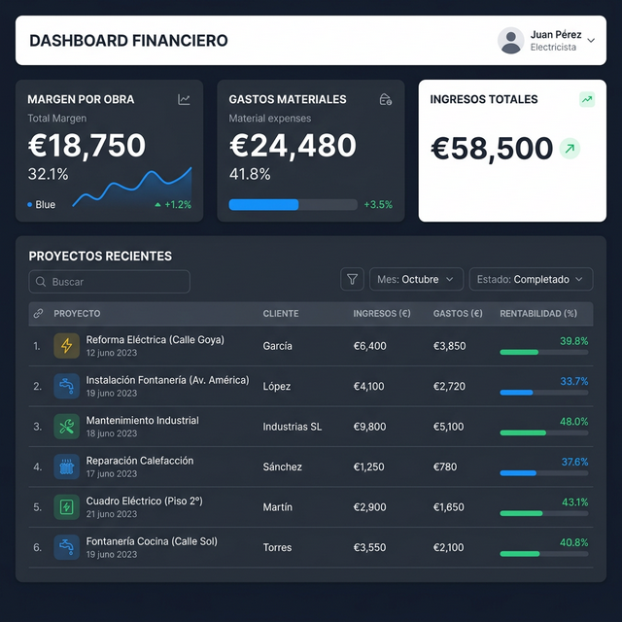Open Cuadro Eléctrico (Piso 2º) project
The height and width of the screenshot is (622, 622).
145,501
